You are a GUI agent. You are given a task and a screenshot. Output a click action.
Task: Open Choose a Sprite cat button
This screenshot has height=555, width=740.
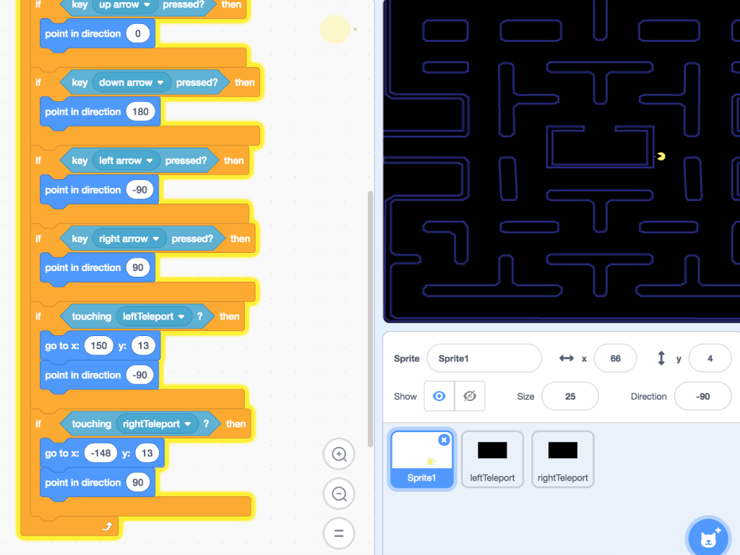point(708,538)
